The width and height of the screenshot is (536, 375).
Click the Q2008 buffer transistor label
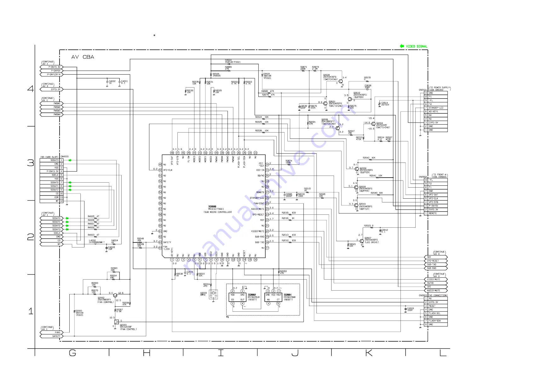point(366,189)
